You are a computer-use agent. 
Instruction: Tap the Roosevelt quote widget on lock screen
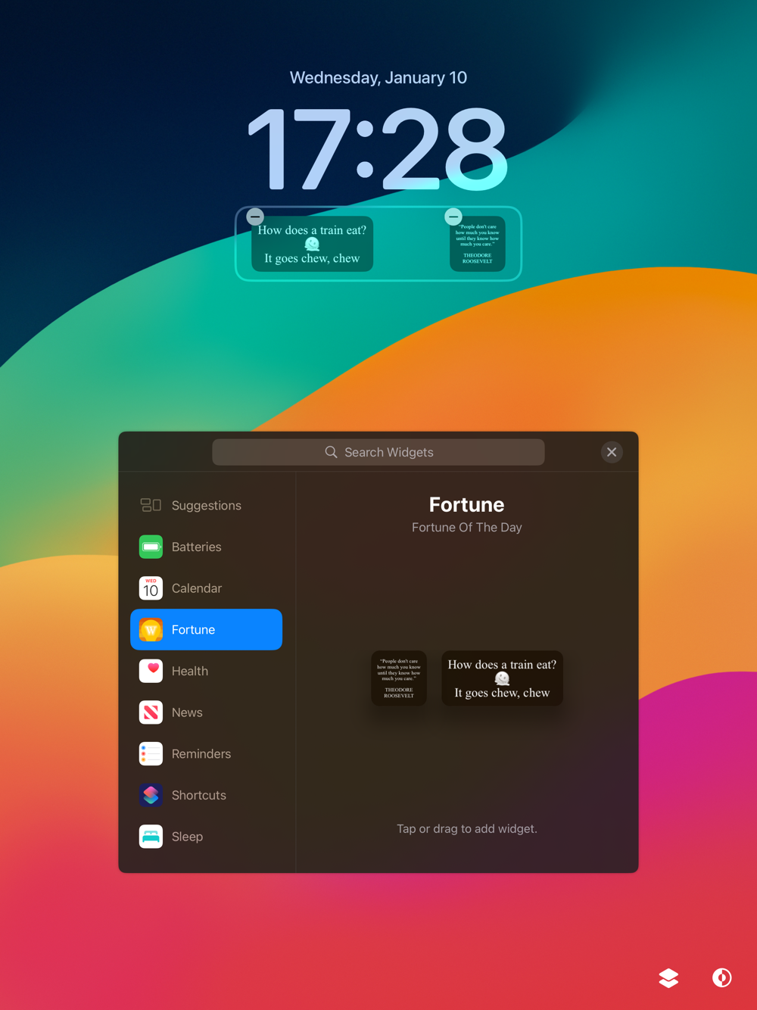478,244
